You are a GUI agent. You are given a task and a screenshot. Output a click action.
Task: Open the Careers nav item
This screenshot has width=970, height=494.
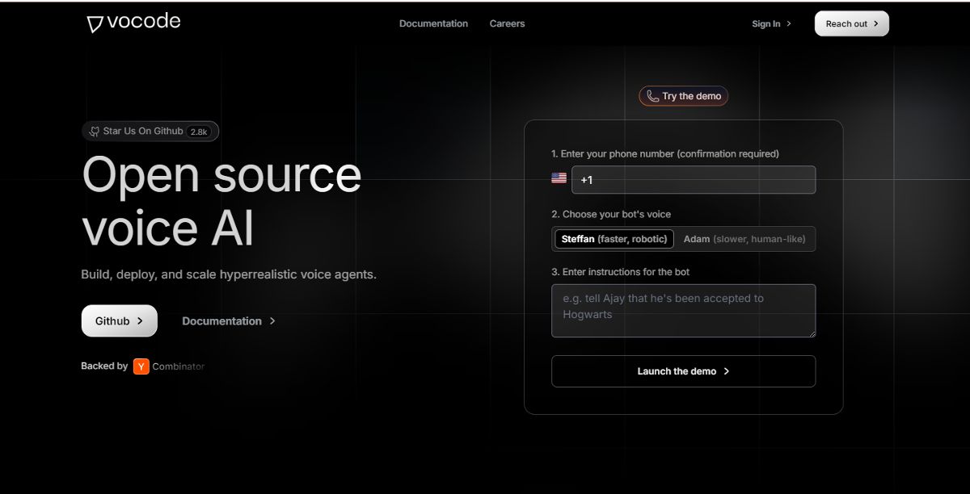coord(507,23)
